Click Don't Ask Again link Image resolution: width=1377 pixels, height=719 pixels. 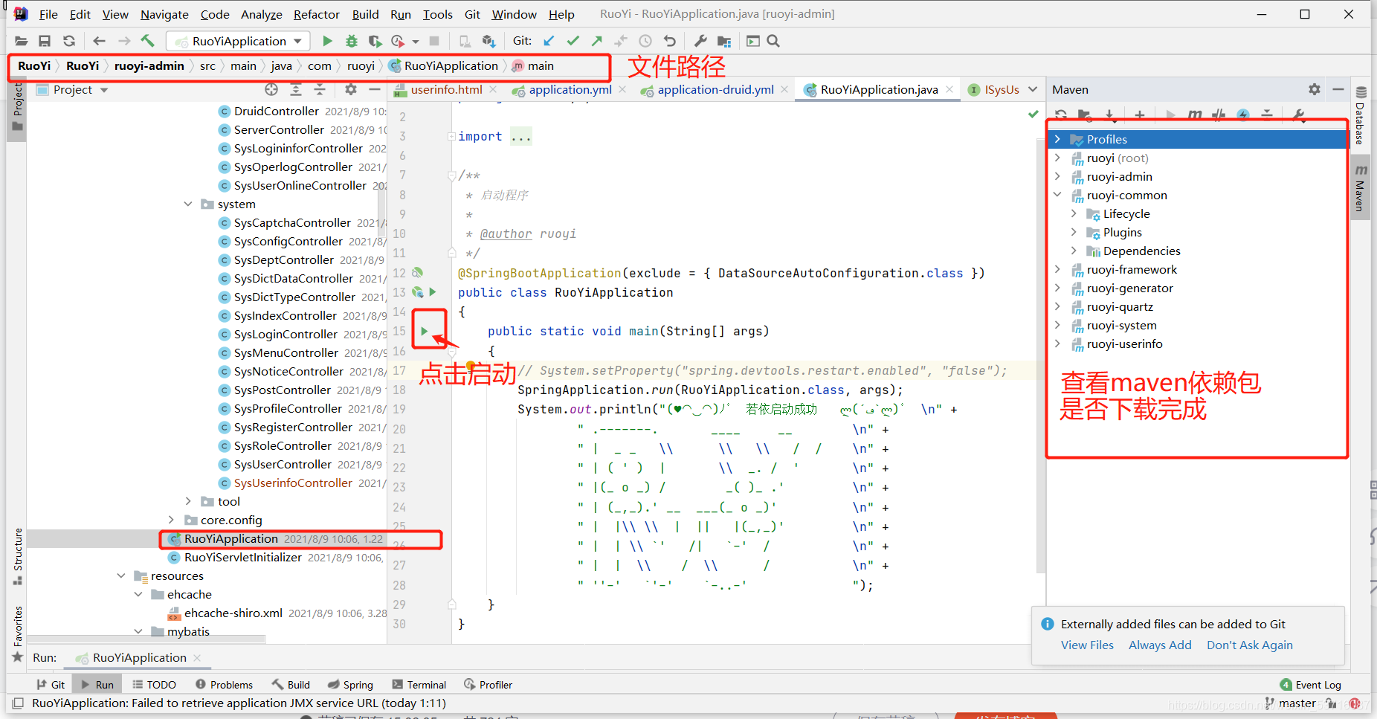pos(1249,645)
